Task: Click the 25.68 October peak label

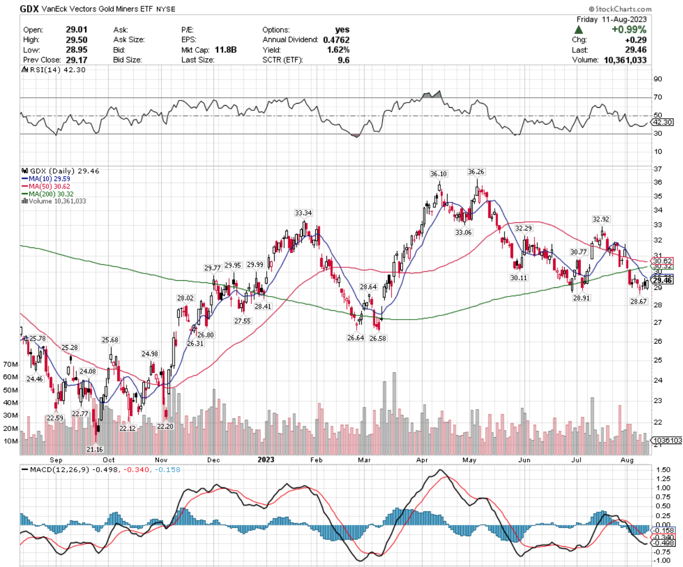Action: click(110, 340)
